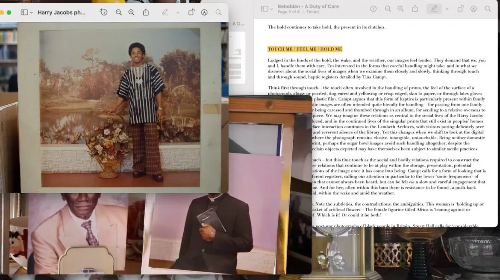Open inspector for Beholden document
Viewport: 500px width, 280px height.
[x=373, y=9]
